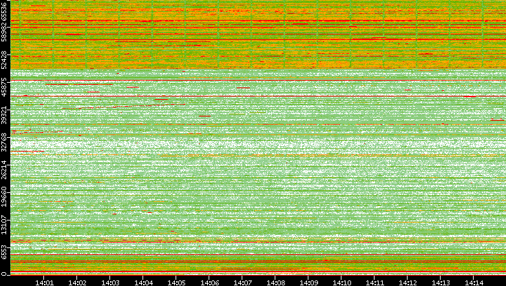The height and width of the screenshot is (286, 506).
Task: Click the 14:13 time axis label
Action: point(441,283)
